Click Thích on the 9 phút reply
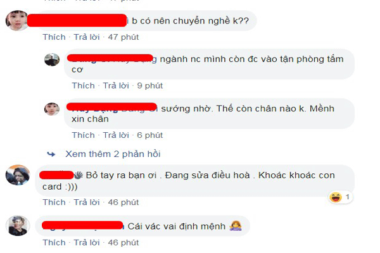Viewport: 380px width, 253px height. pyautogui.click(x=84, y=86)
